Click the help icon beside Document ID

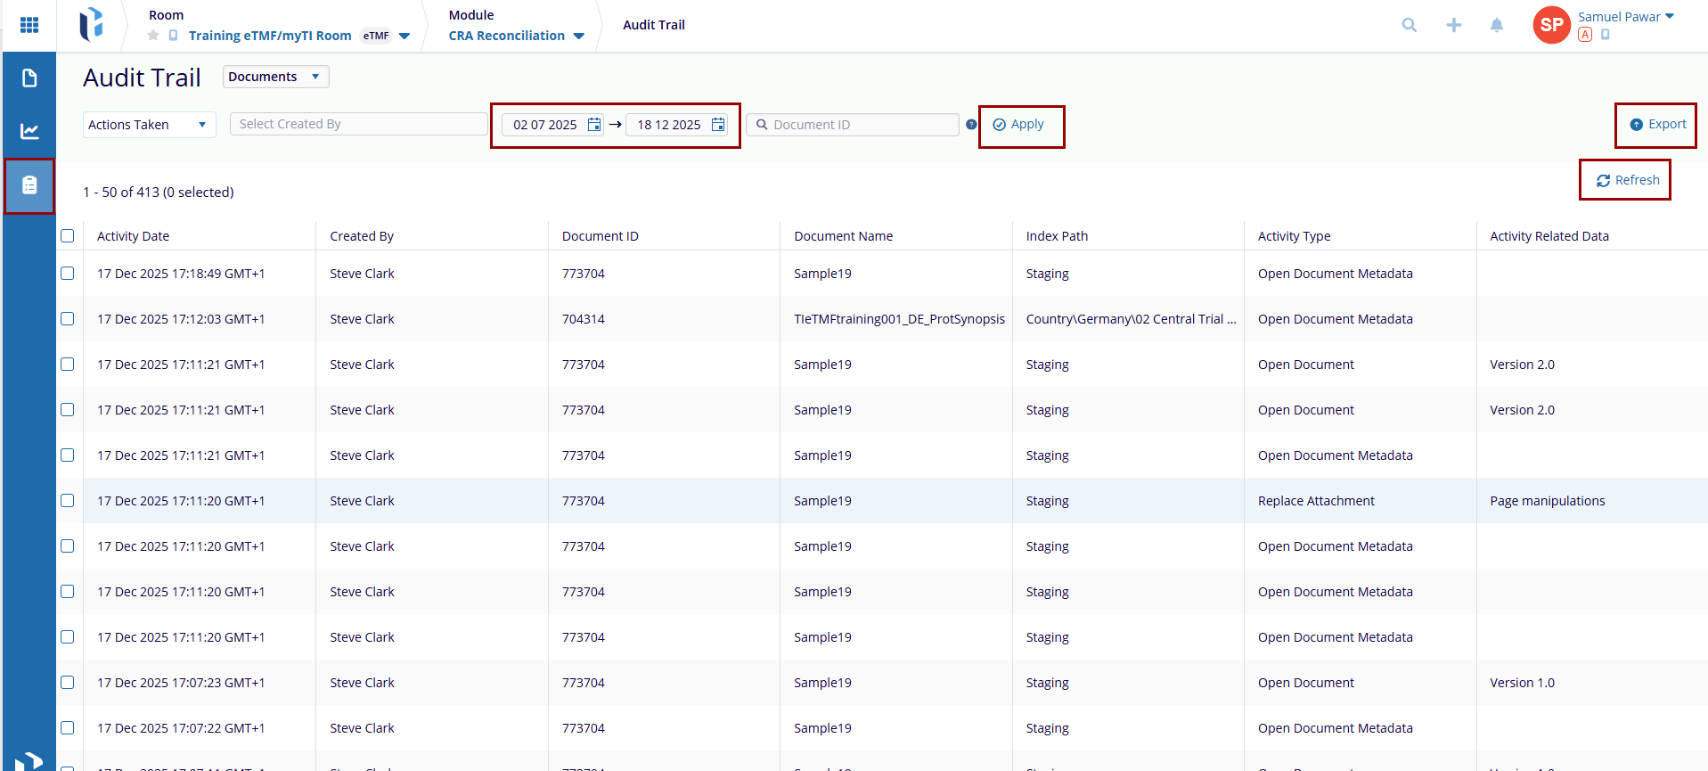point(971,125)
